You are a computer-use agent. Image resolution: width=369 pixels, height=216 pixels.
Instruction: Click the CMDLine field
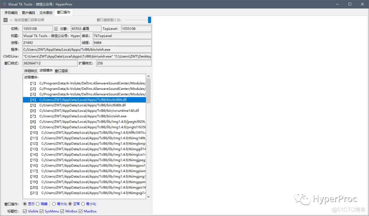pos(87,56)
